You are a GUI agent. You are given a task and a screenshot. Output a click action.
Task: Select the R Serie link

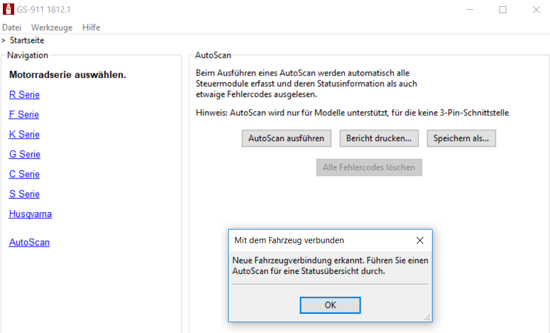coord(24,95)
